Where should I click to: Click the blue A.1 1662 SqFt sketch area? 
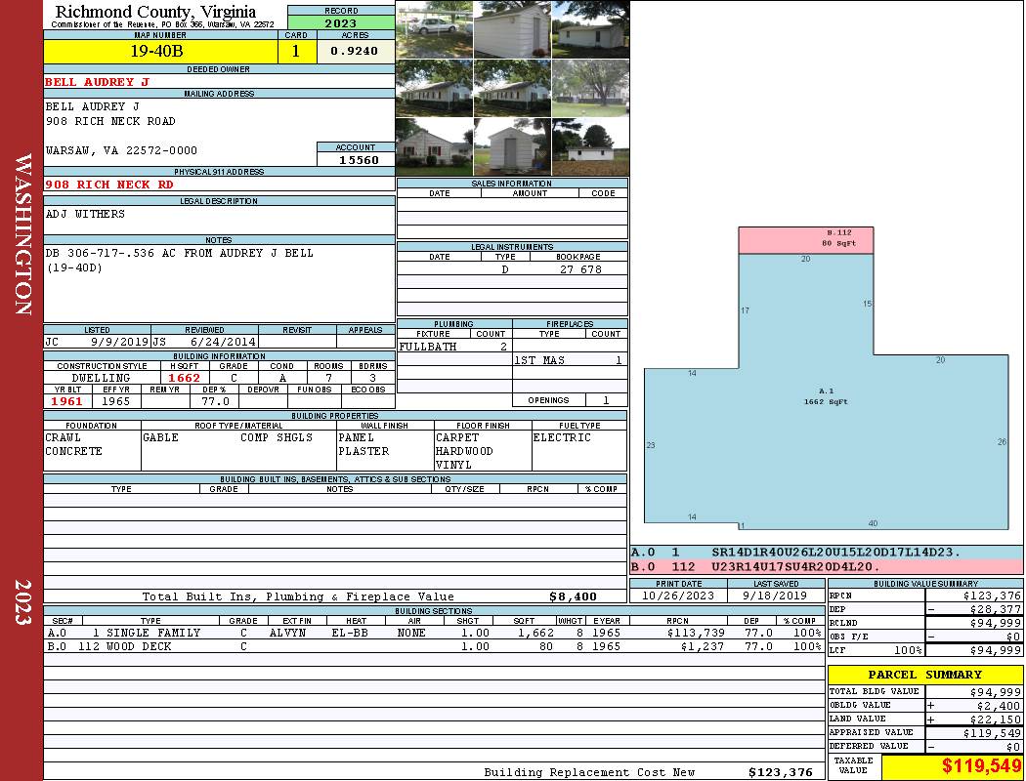point(826,410)
